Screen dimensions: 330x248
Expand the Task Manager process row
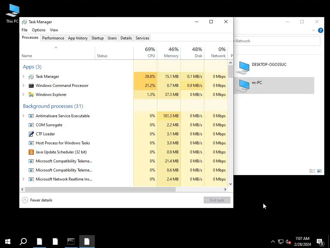point(24,77)
